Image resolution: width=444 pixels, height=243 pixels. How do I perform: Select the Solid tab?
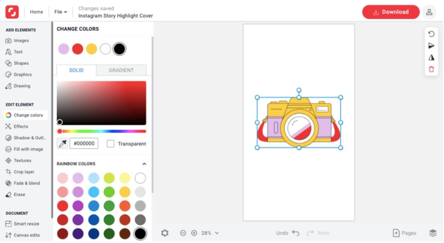tap(76, 70)
